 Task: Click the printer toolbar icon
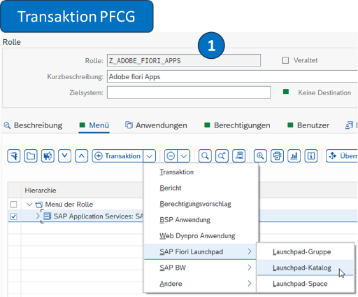277,156
